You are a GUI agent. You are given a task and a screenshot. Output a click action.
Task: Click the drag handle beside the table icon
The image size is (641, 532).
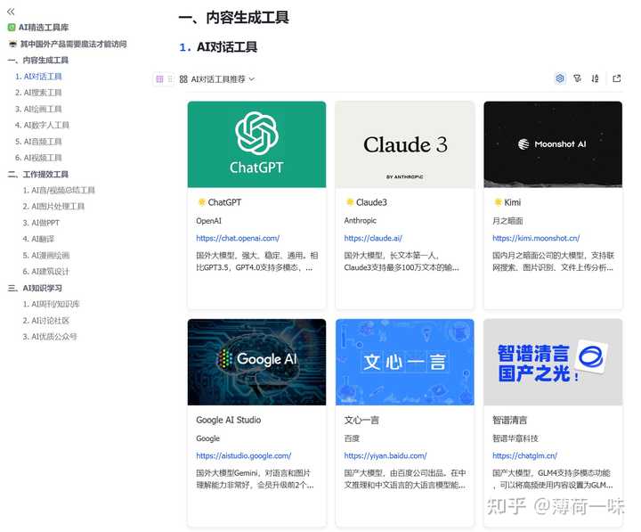click(170, 79)
